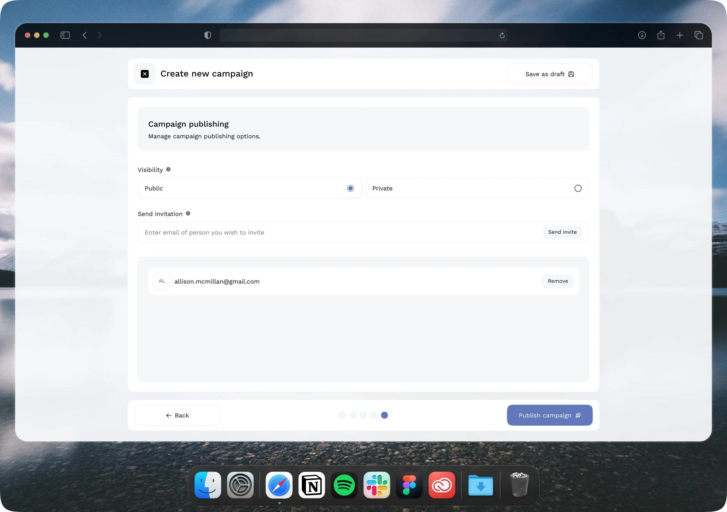This screenshot has width=727, height=512.
Task: Click the Visibility info icon
Action: (x=168, y=169)
